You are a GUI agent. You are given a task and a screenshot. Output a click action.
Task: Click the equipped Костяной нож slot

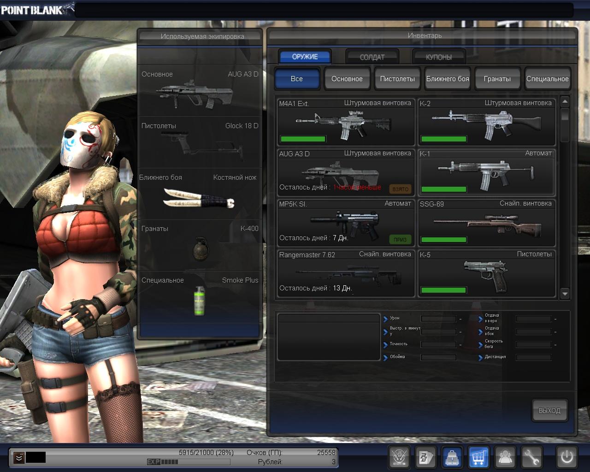point(200,194)
